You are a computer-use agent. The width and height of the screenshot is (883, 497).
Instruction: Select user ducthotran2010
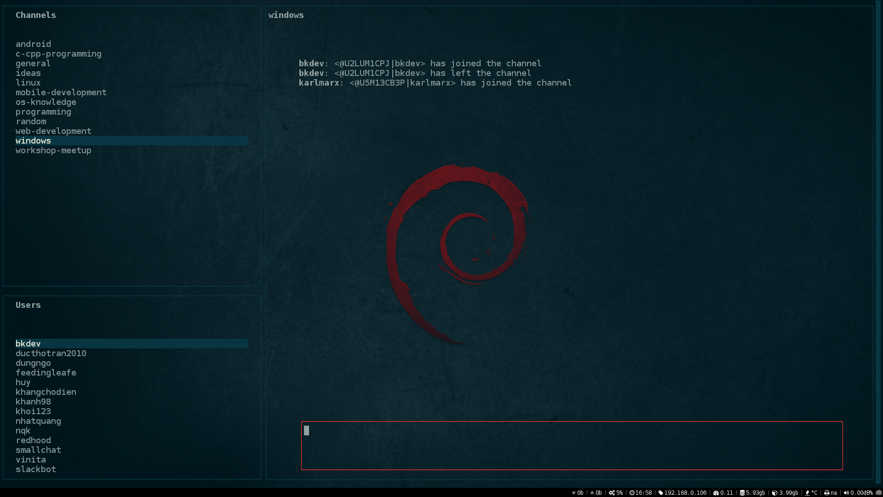pos(51,353)
